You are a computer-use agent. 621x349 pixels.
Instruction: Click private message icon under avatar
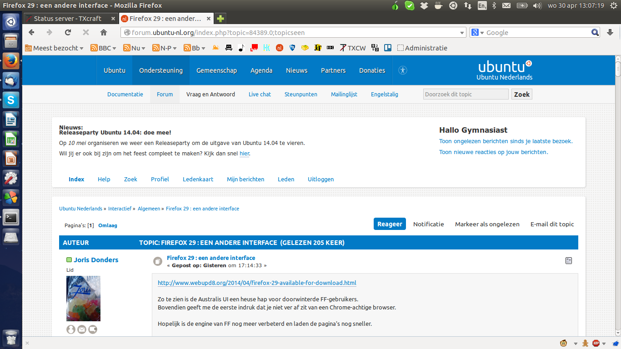click(x=93, y=329)
